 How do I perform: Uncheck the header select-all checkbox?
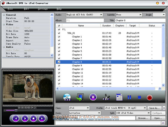tap(59, 26)
